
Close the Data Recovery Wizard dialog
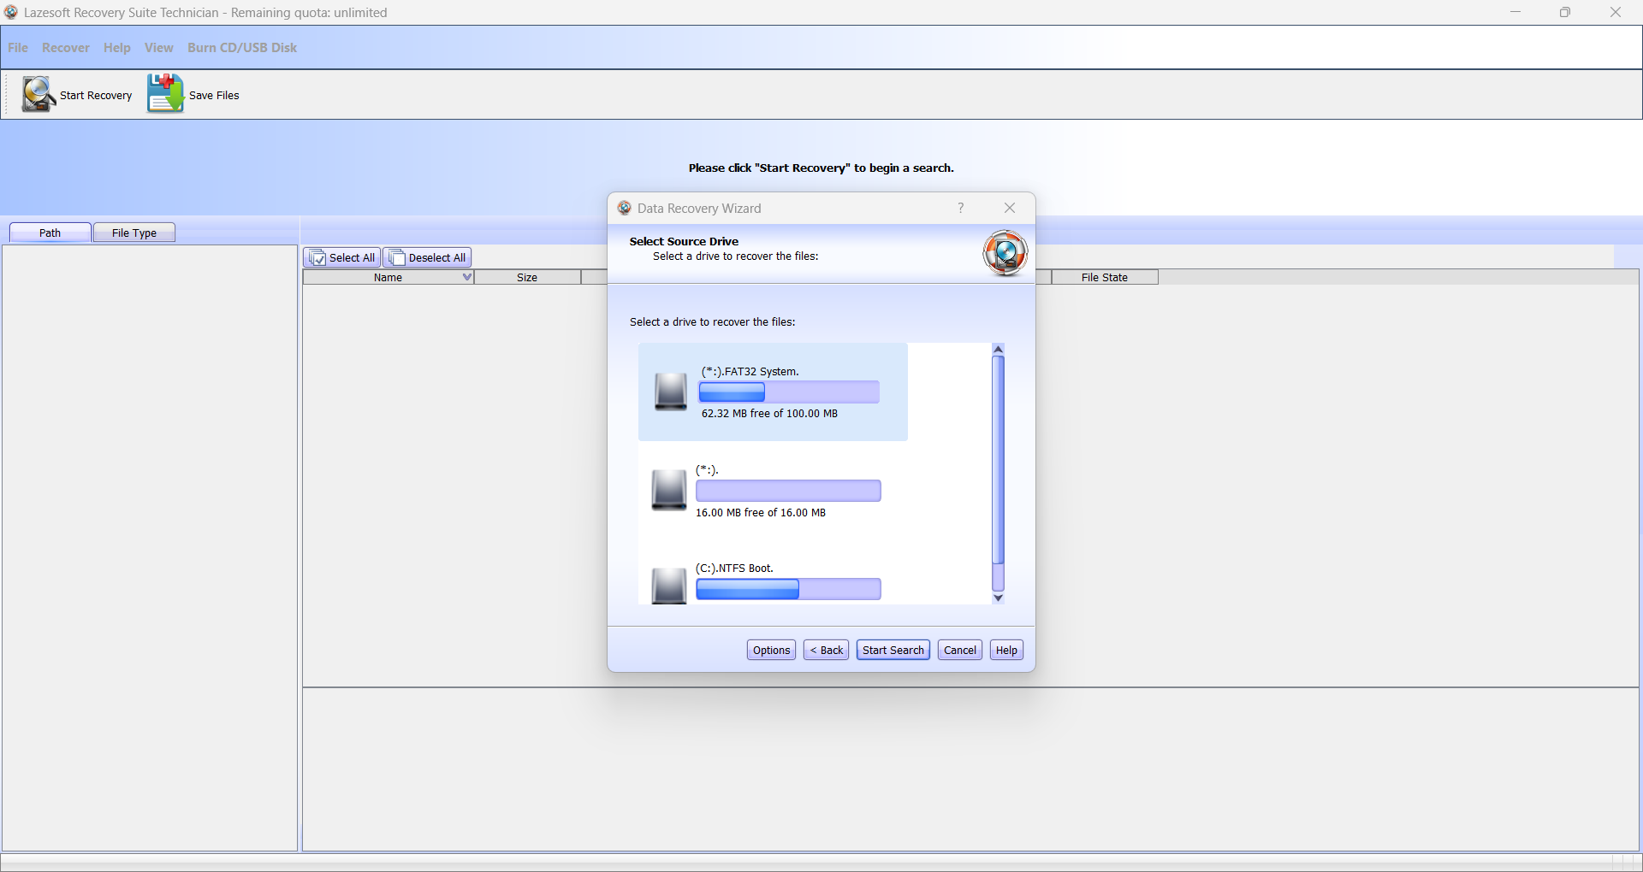coord(1010,208)
